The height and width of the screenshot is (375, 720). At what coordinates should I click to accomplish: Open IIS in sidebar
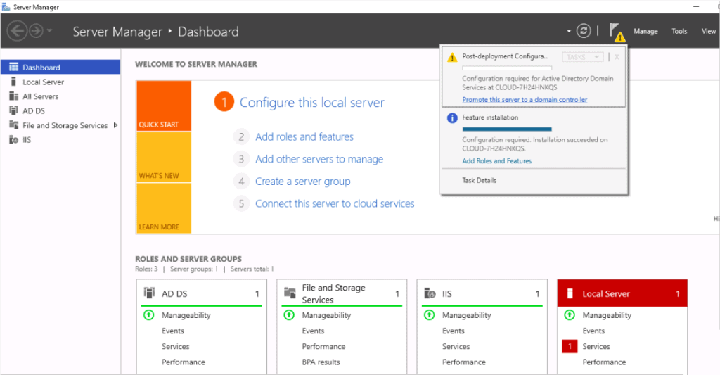coord(27,140)
